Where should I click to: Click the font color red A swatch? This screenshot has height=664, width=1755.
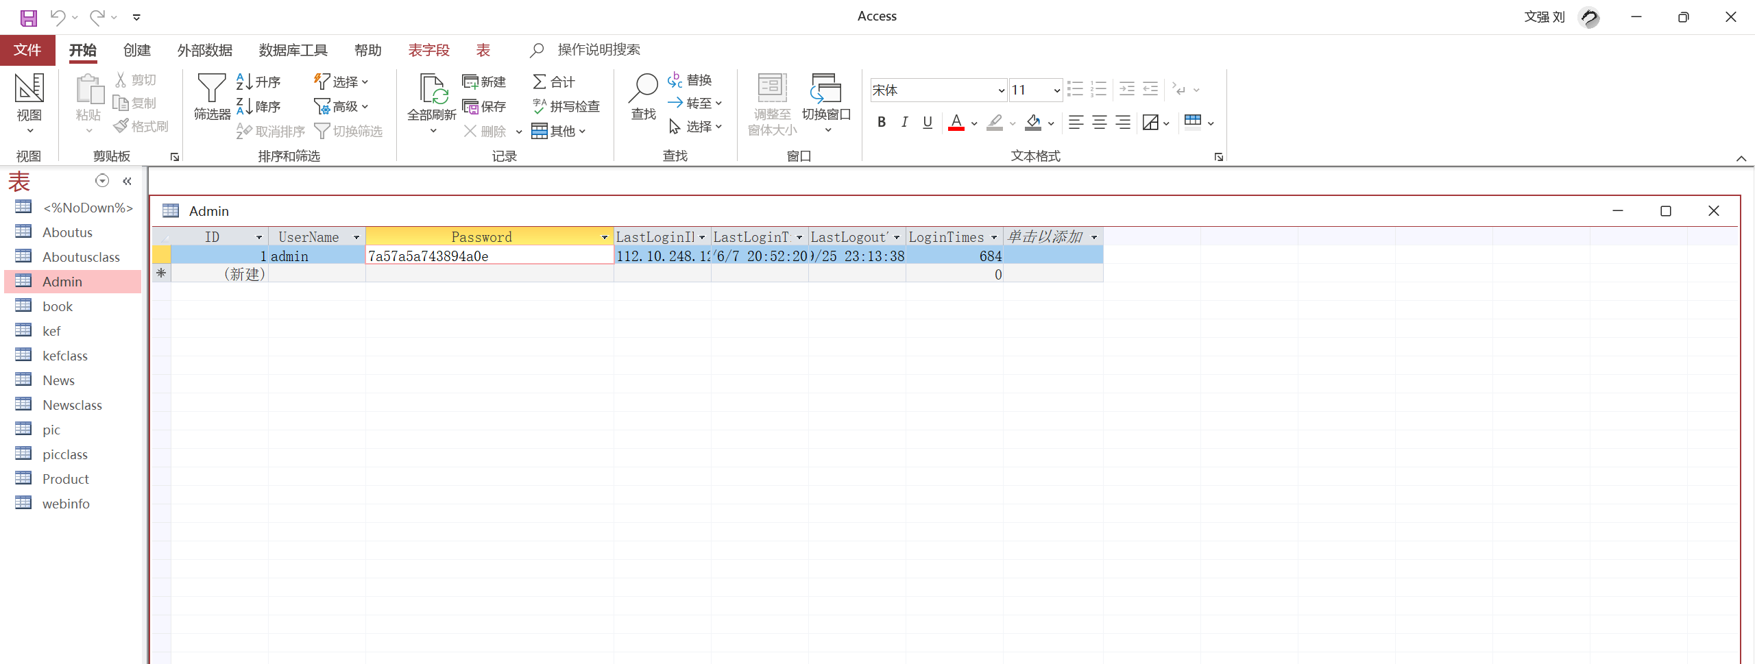pyautogui.click(x=956, y=122)
